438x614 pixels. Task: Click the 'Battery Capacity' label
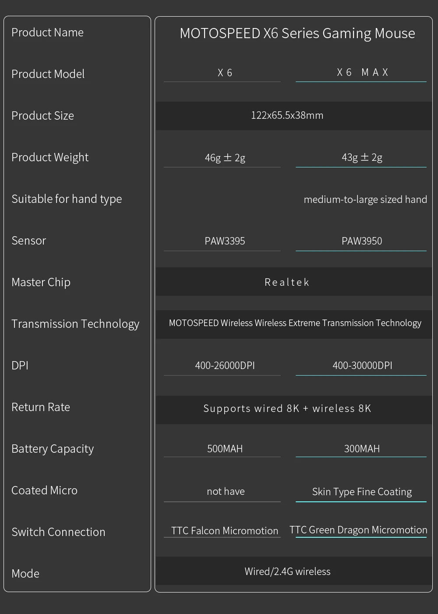click(53, 449)
